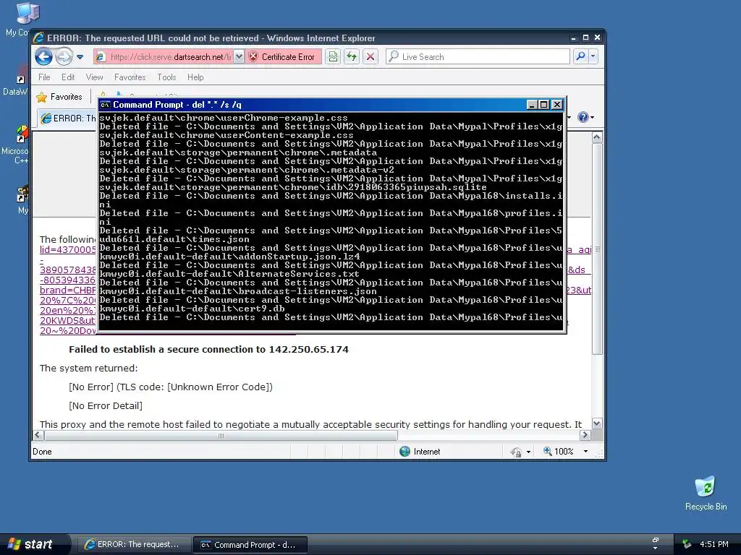Click the lid=4370005 link in error page
The image size is (741, 555).
click(67, 249)
